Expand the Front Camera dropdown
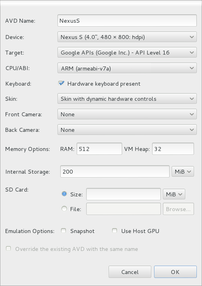Viewport: 202px width, 286px height. tap(127, 114)
